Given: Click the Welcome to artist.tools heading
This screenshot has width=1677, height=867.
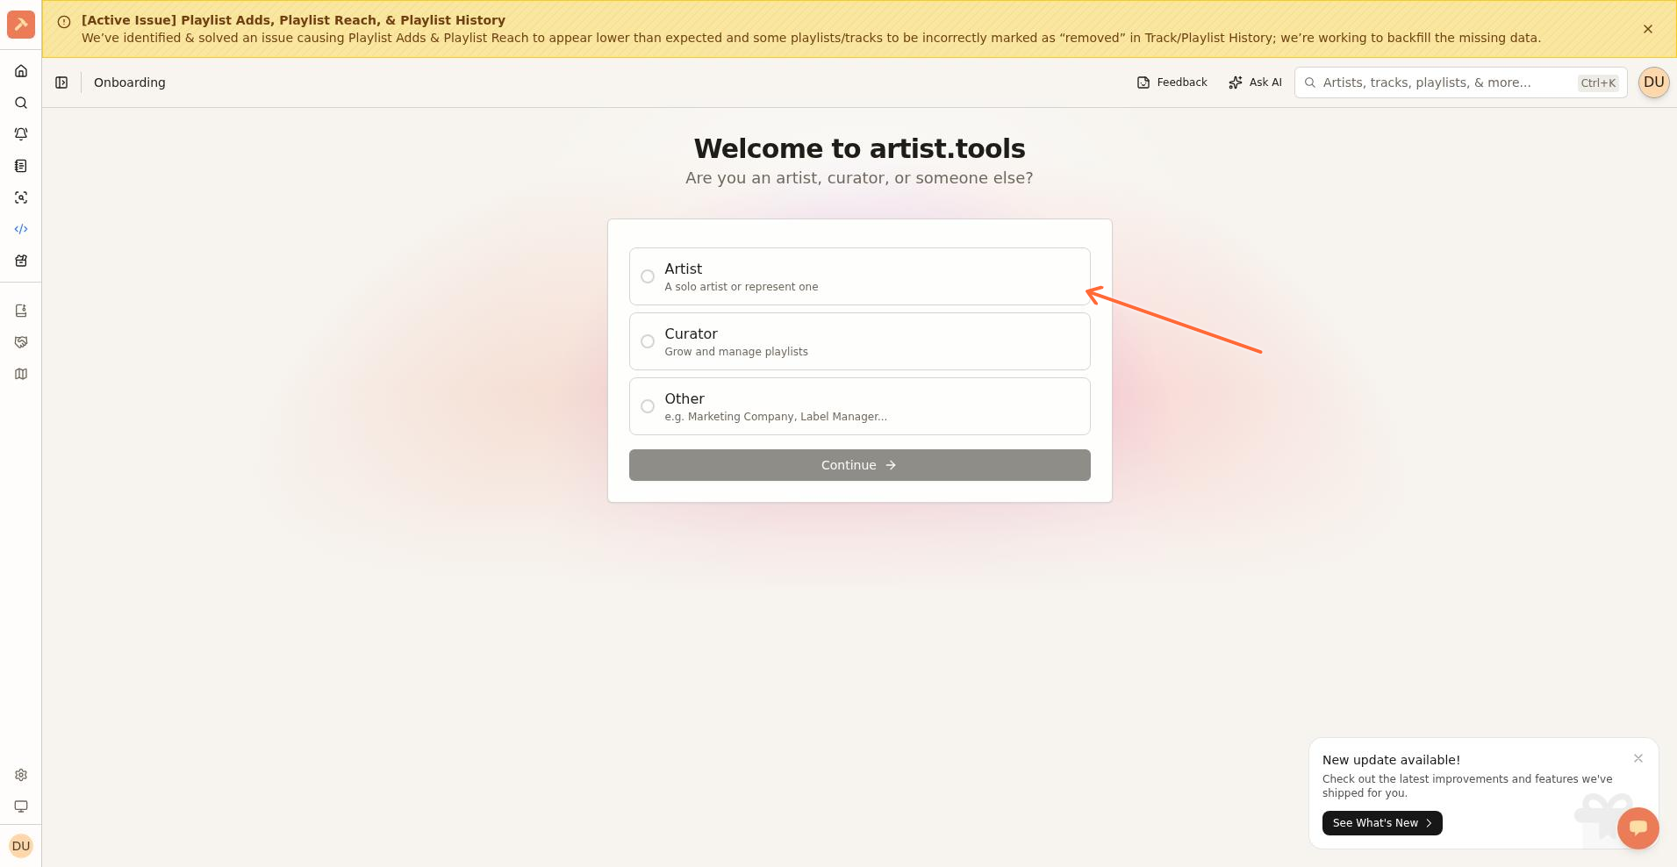Looking at the screenshot, I should point(859,148).
